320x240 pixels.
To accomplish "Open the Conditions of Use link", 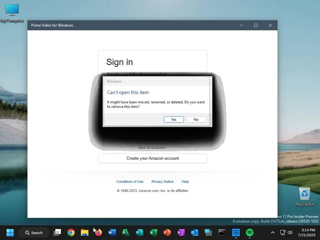I will point(130,182).
